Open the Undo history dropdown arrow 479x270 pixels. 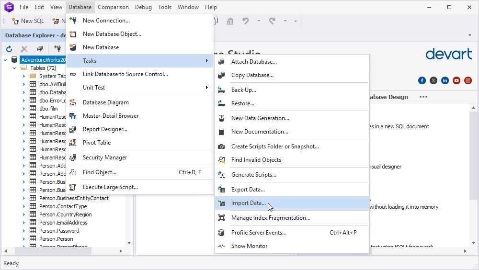point(259,21)
